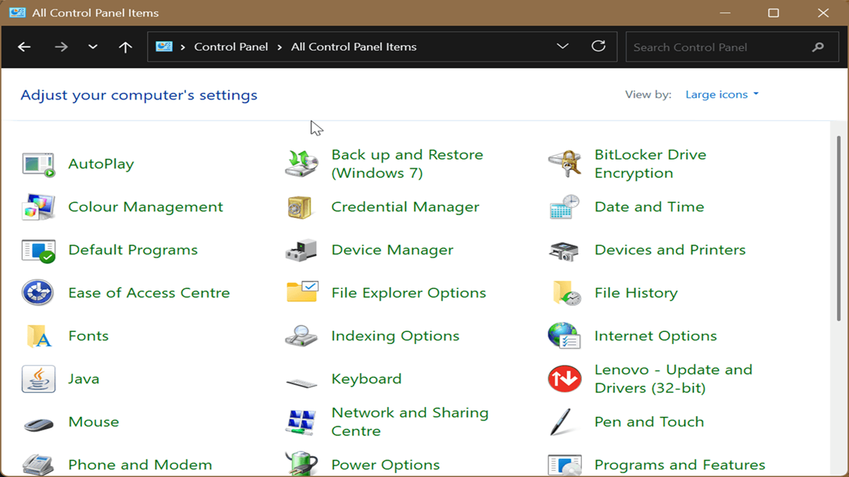Viewport: 849px width, 477px height.
Task: Refresh the Control Panel view
Action: pos(599,46)
